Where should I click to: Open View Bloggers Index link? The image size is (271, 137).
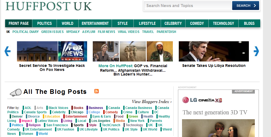tap(152, 102)
